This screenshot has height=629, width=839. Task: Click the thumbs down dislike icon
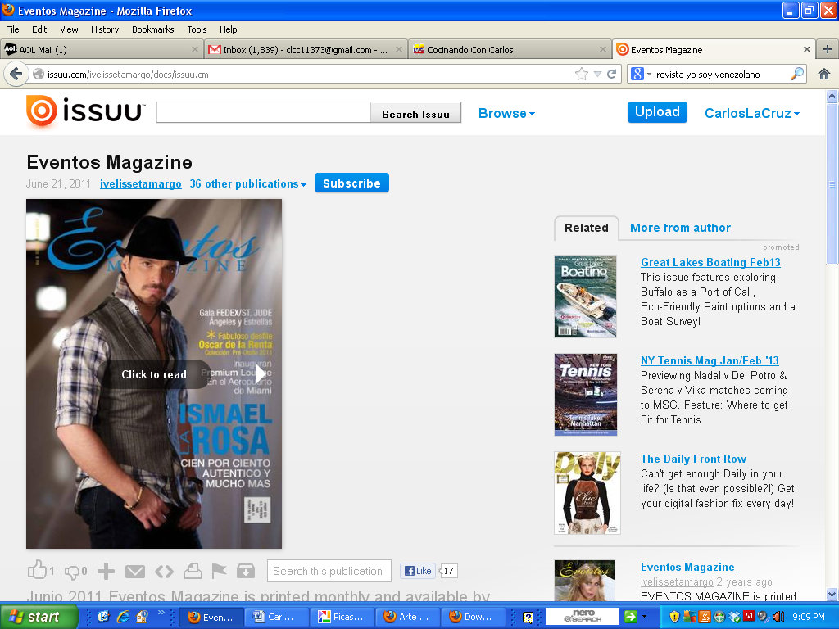(72, 572)
